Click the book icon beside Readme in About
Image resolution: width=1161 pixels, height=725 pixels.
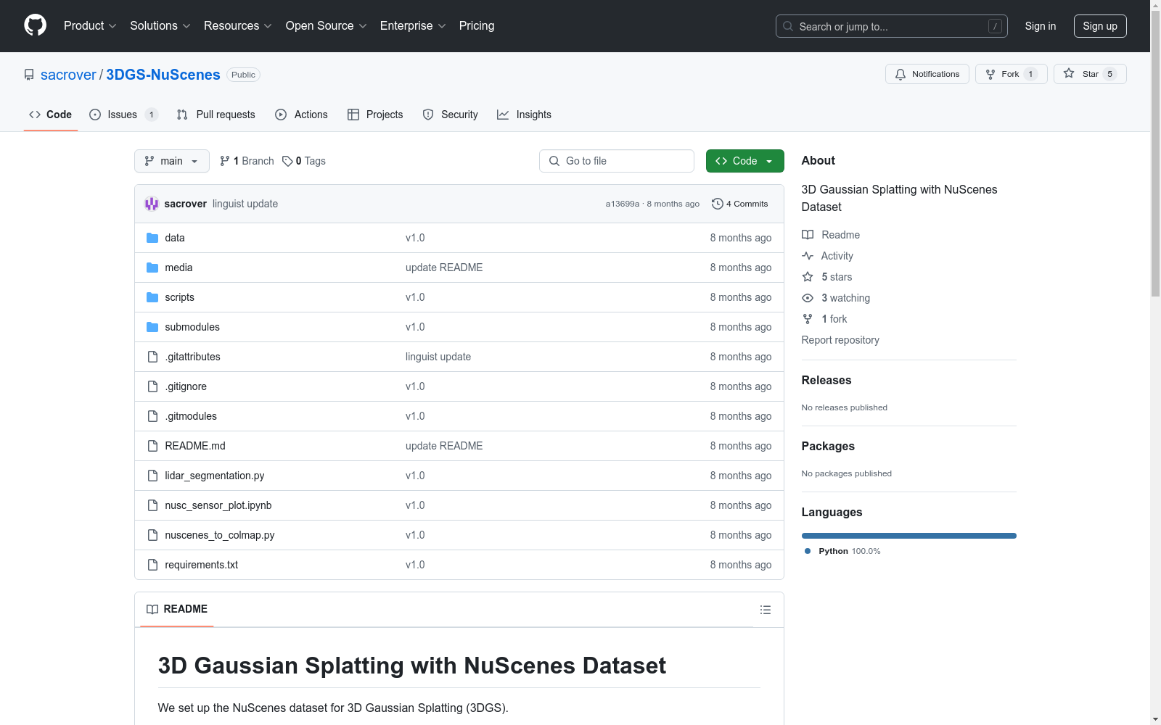808,235
